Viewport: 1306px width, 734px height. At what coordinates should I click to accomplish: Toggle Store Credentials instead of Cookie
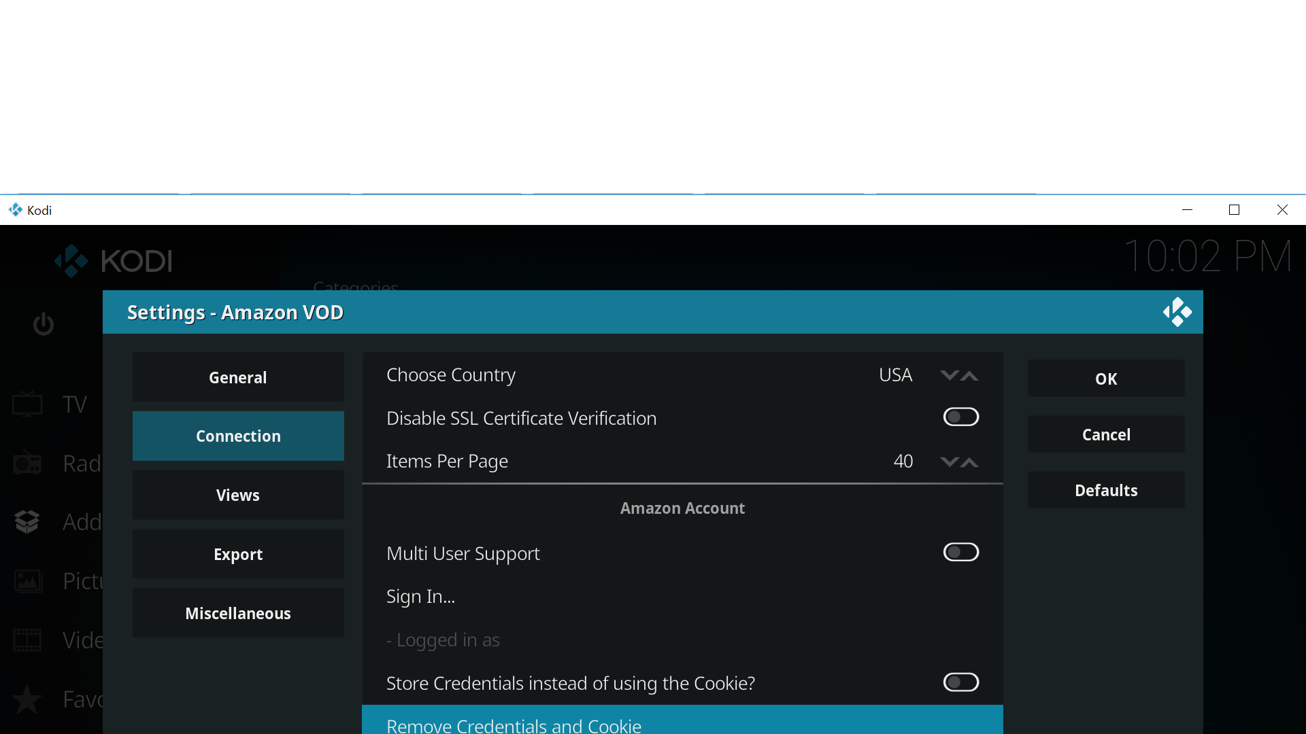(x=960, y=682)
